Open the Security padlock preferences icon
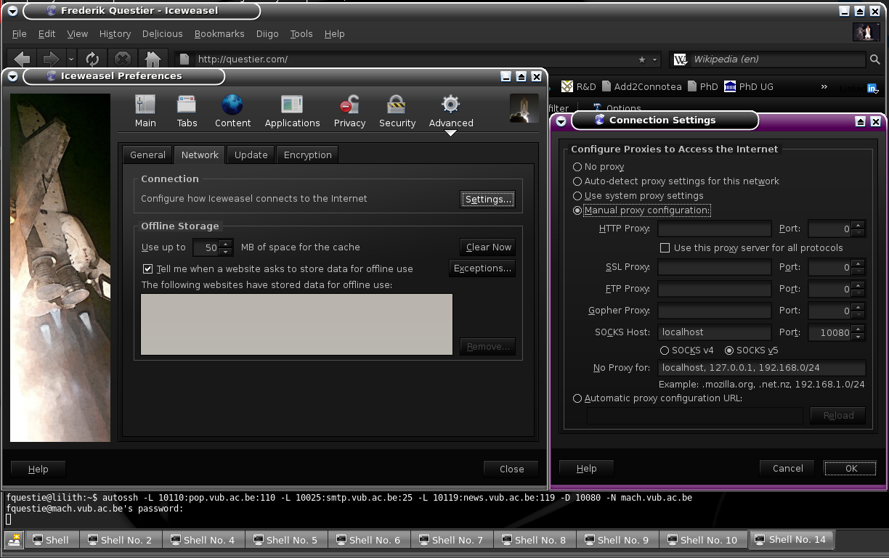The width and height of the screenshot is (889, 558). pos(397,106)
